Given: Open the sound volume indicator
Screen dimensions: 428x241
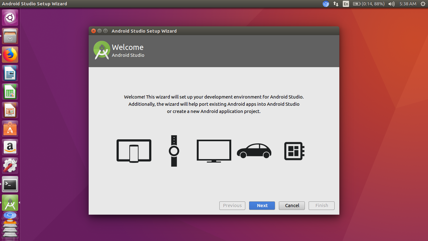Looking at the screenshot, I should point(391,4).
